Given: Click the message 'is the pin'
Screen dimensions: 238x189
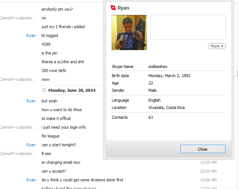Looking at the screenshot, I should (49, 53).
